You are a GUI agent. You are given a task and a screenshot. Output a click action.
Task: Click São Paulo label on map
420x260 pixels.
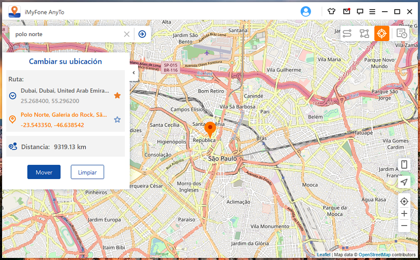222,159
